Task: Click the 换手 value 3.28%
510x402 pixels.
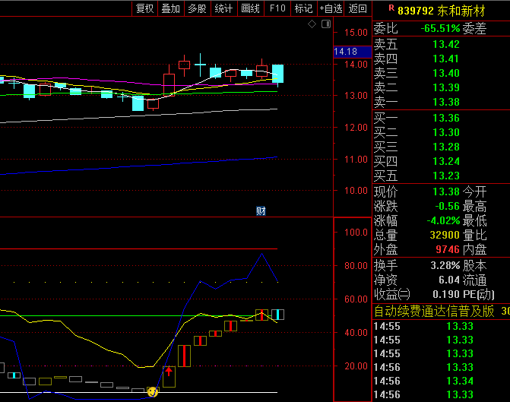Action: pos(445,266)
